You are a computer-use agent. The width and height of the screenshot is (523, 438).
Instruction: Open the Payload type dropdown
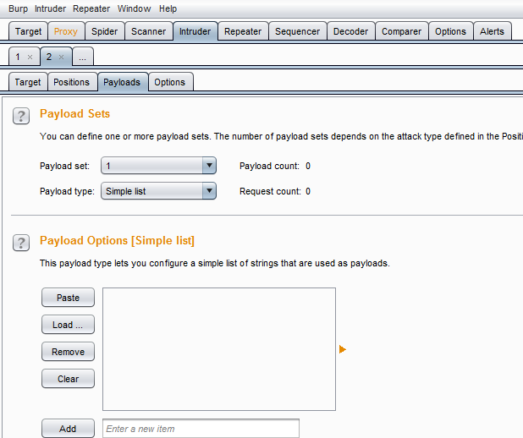pos(209,191)
